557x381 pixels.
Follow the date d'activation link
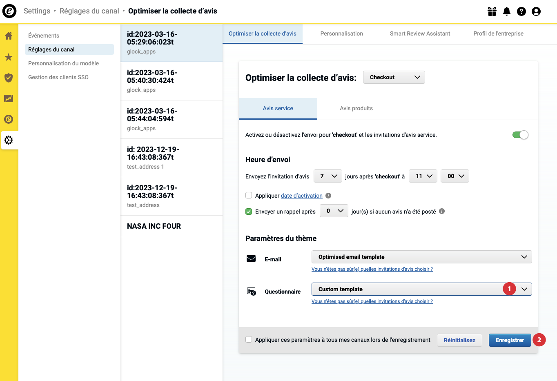(302, 196)
